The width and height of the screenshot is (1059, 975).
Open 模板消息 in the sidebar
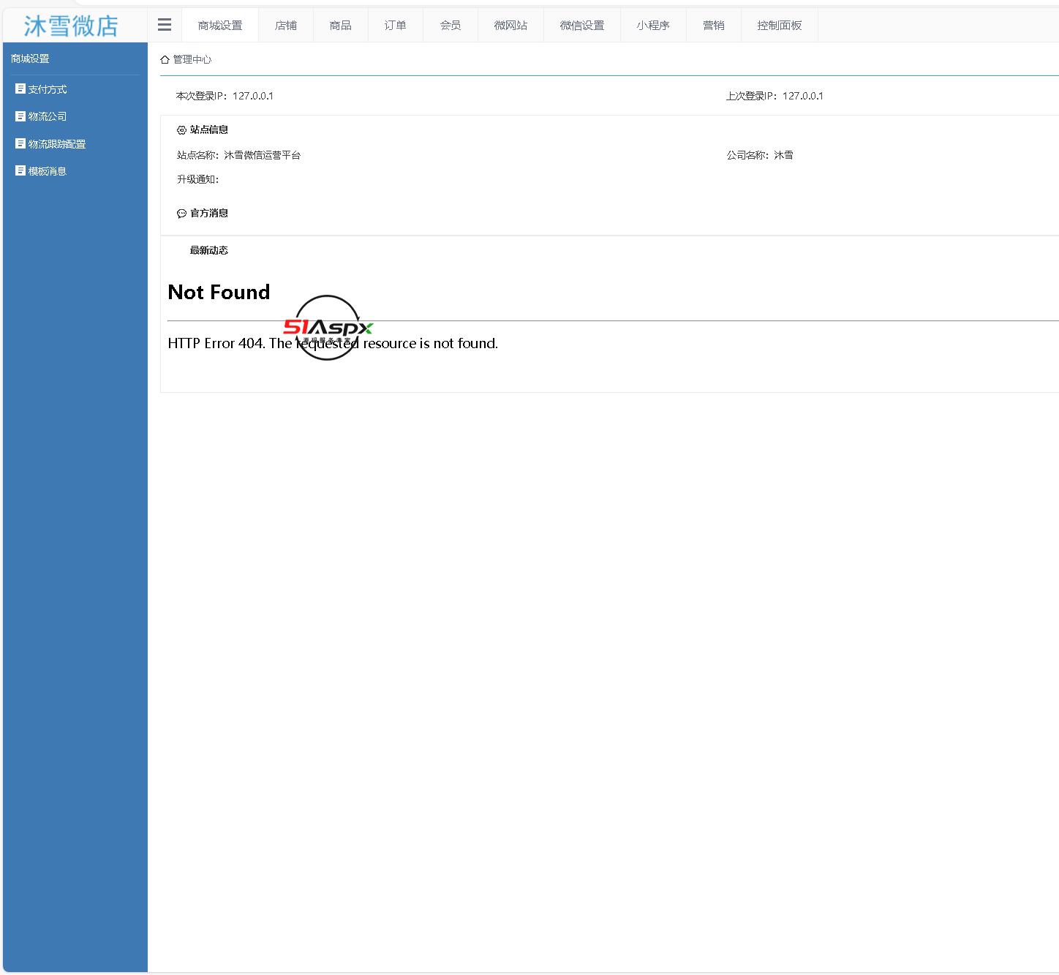(48, 171)
